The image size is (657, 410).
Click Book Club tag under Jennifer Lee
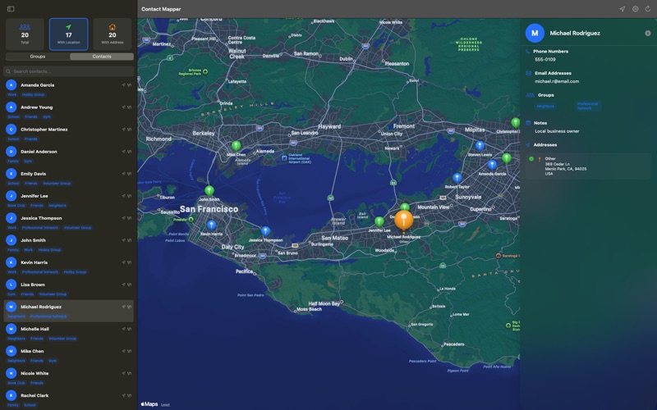(x=16, y=206)
